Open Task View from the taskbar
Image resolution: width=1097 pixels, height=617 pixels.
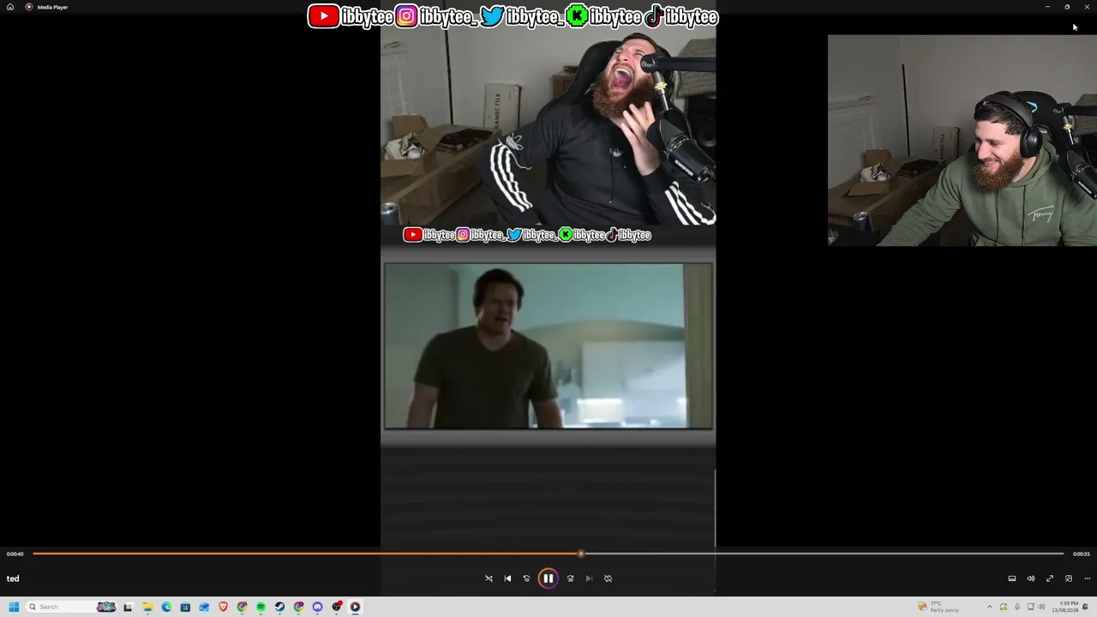coord(128,607)
